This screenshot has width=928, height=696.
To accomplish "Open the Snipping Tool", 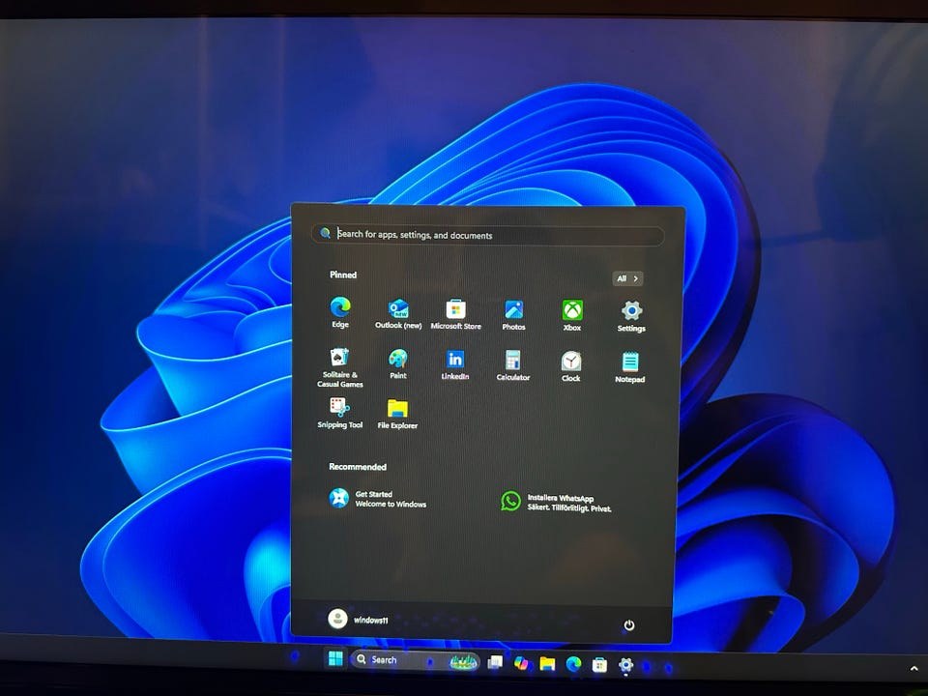I will [x=339, y=413].
